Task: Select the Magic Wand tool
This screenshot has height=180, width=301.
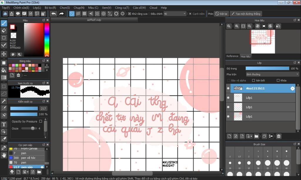Action: (4, 101)
